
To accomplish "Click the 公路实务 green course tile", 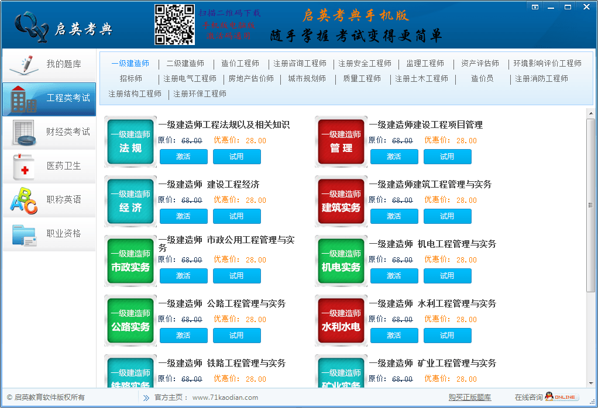I will pos(130,320).
